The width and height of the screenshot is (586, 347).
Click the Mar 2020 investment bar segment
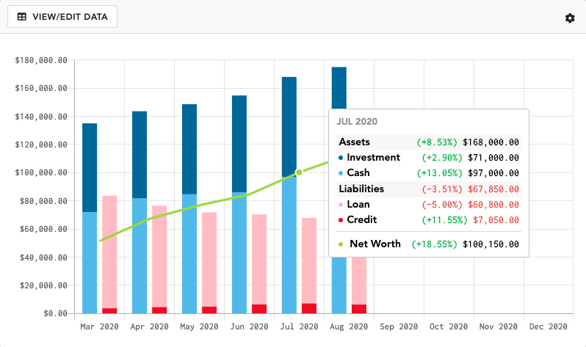(x=90, y=167)
